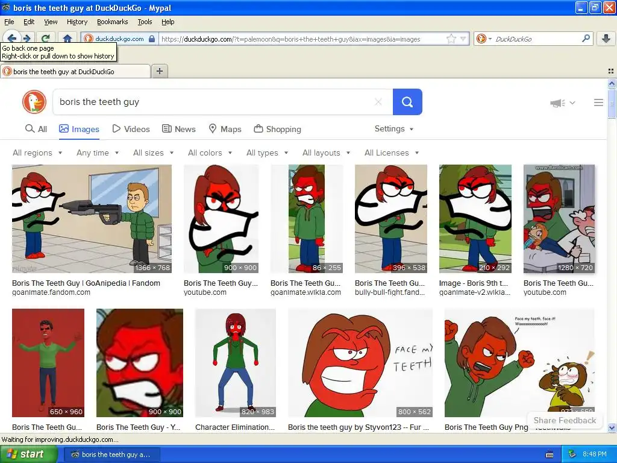This screenshot has width=617, height=463.
Task: Expand the Any time filter
Action: click(x=98, y=153)
